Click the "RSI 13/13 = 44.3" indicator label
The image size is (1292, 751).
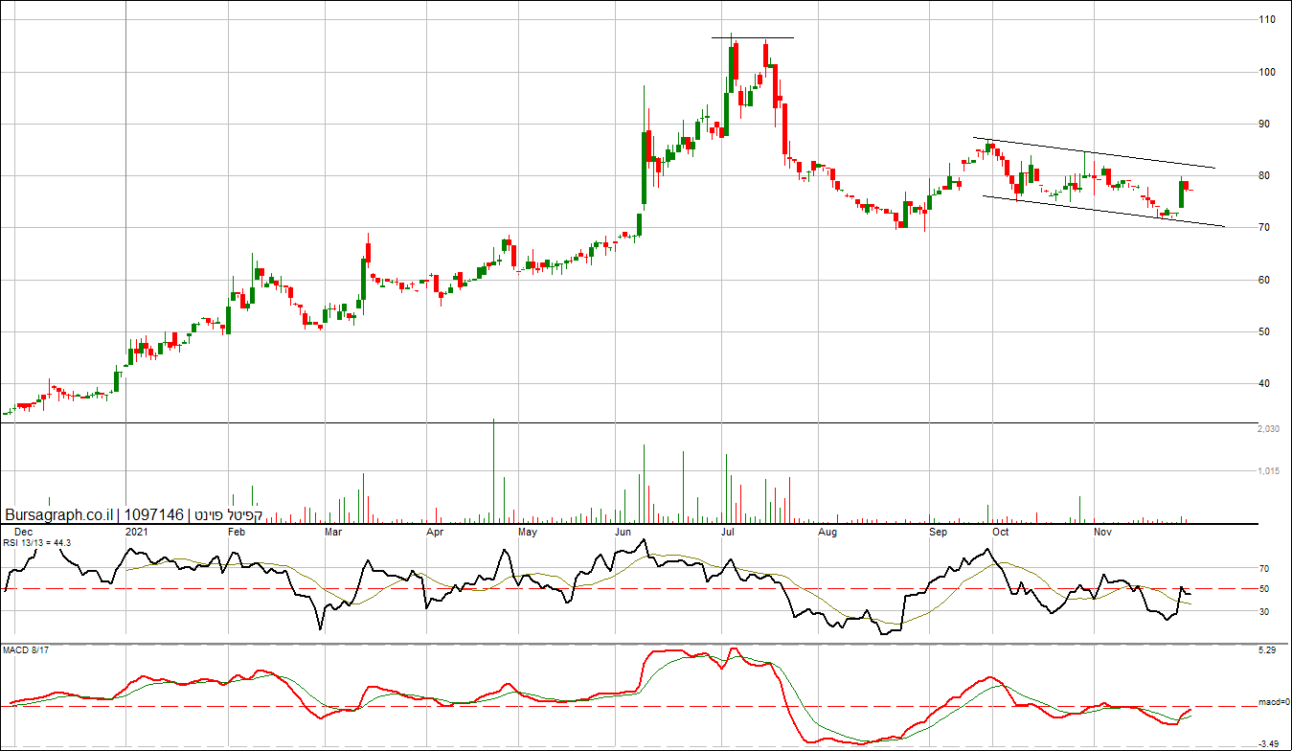pyautogui.click(x=38, y=542)
